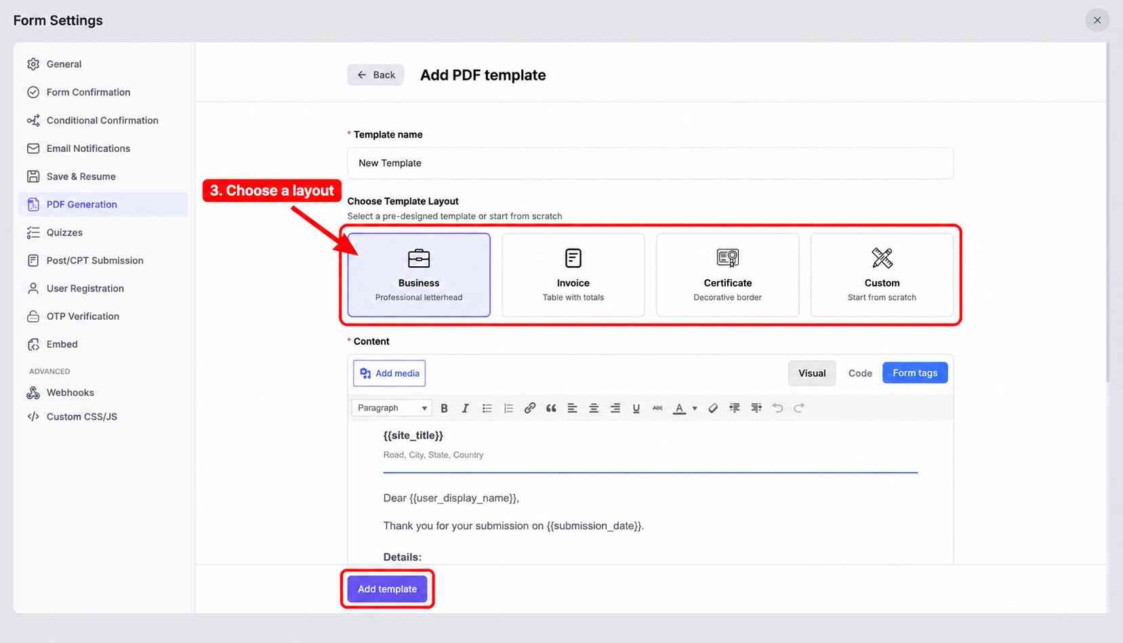Switch to the Visual editor tab

812,373
